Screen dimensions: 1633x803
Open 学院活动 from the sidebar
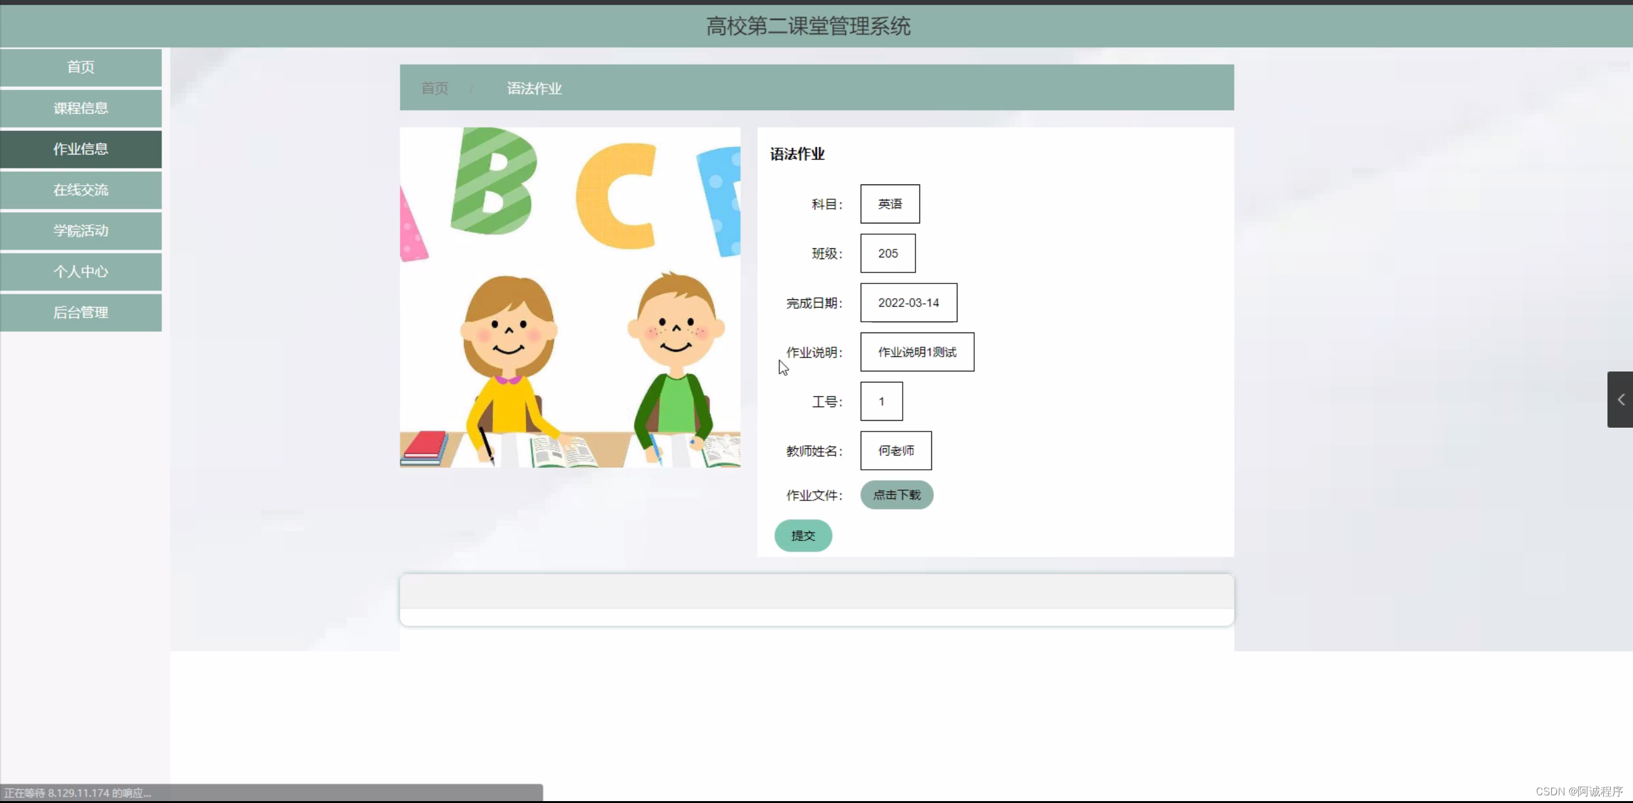80,230
